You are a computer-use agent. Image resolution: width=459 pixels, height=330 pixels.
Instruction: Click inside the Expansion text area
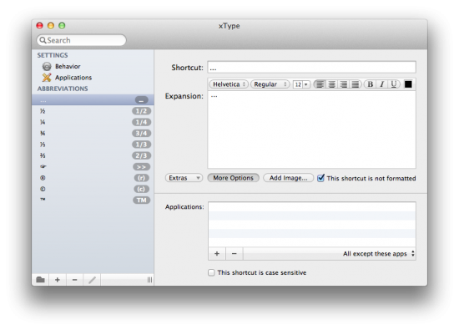(311, 129)
